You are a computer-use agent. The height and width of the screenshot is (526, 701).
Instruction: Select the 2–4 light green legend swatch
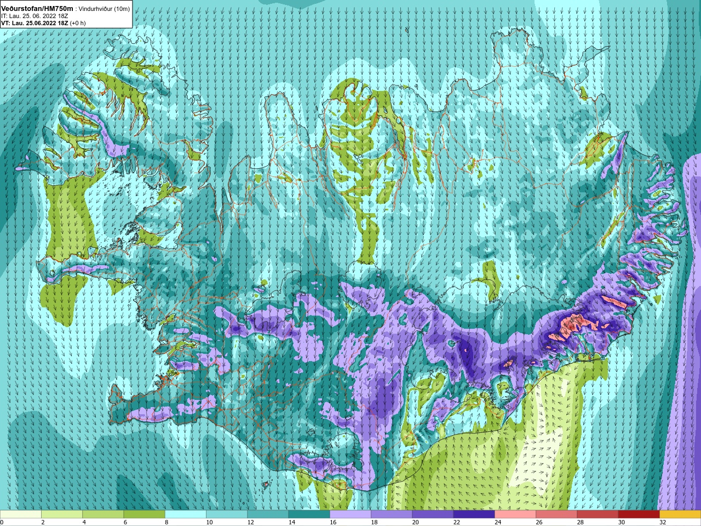coord(62,514)
